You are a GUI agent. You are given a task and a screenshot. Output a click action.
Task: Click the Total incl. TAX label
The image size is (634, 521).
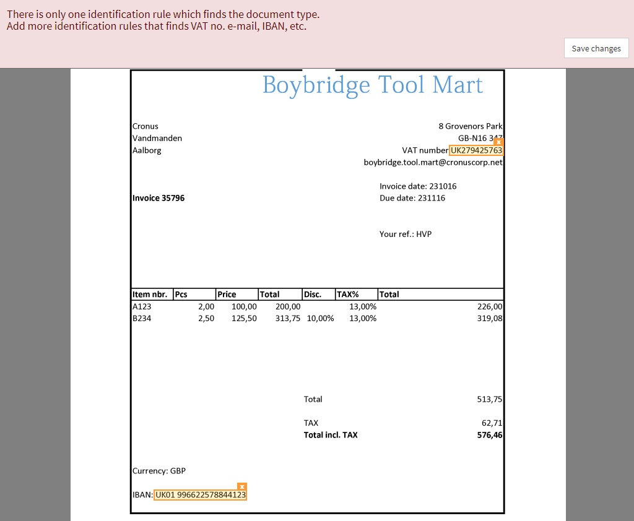pos(331,436)
